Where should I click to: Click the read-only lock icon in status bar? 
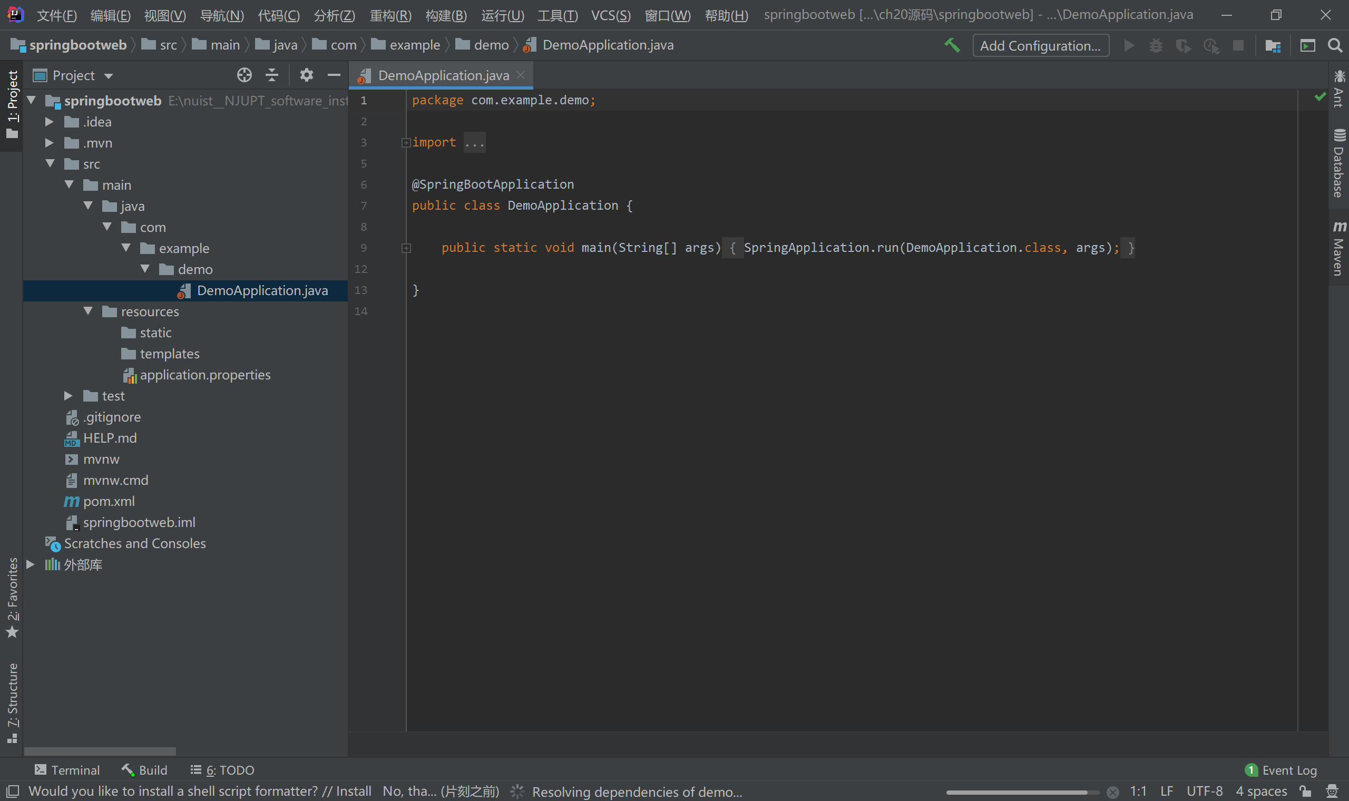point(1305,792)
